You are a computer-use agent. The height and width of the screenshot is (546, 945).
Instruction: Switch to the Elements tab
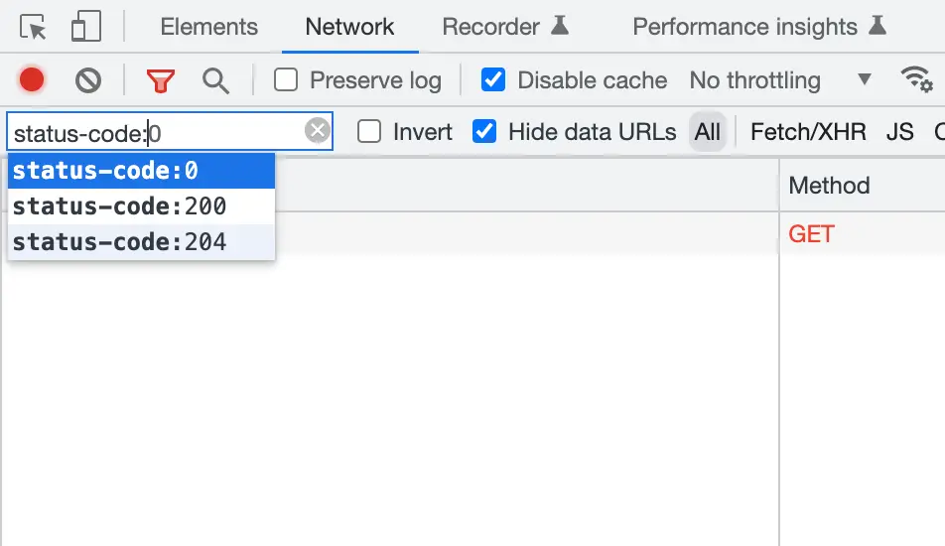tap(208, 27)
